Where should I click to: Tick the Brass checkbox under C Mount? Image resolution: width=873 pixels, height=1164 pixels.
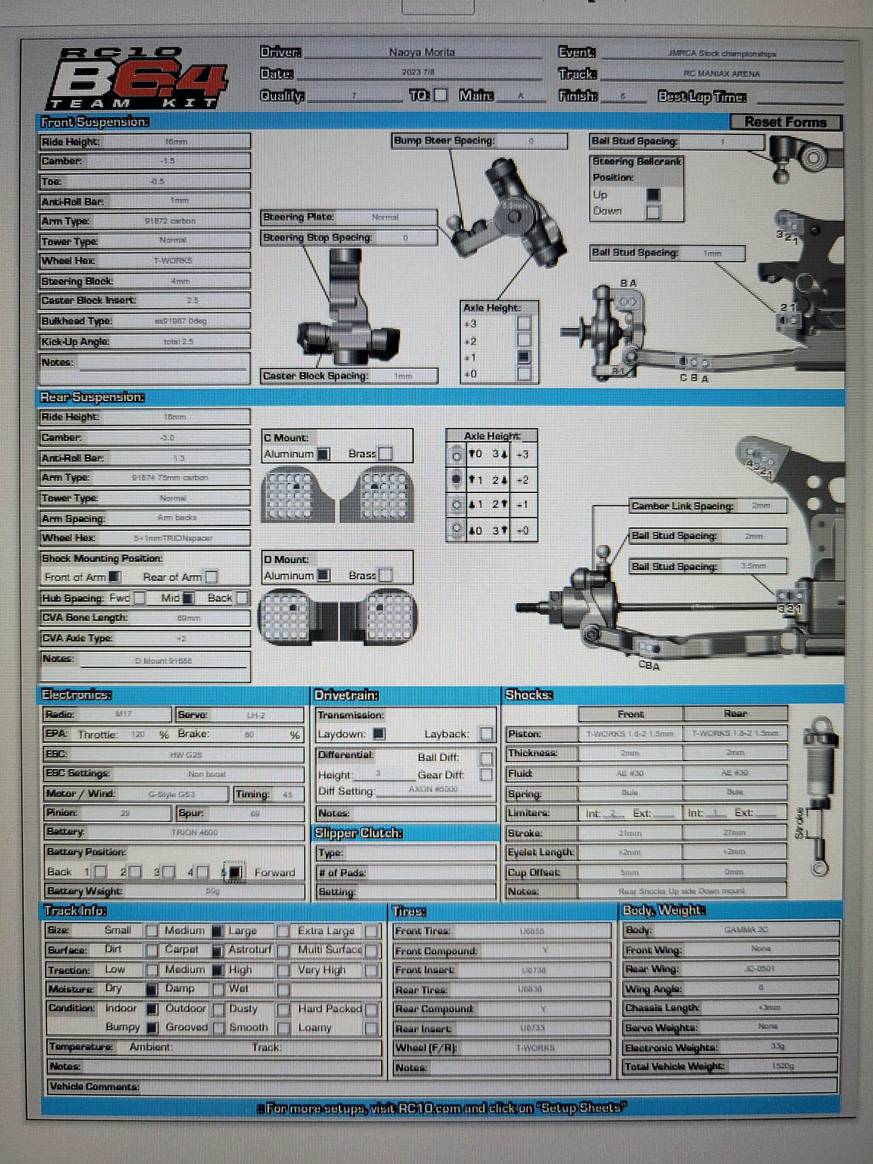385,454
